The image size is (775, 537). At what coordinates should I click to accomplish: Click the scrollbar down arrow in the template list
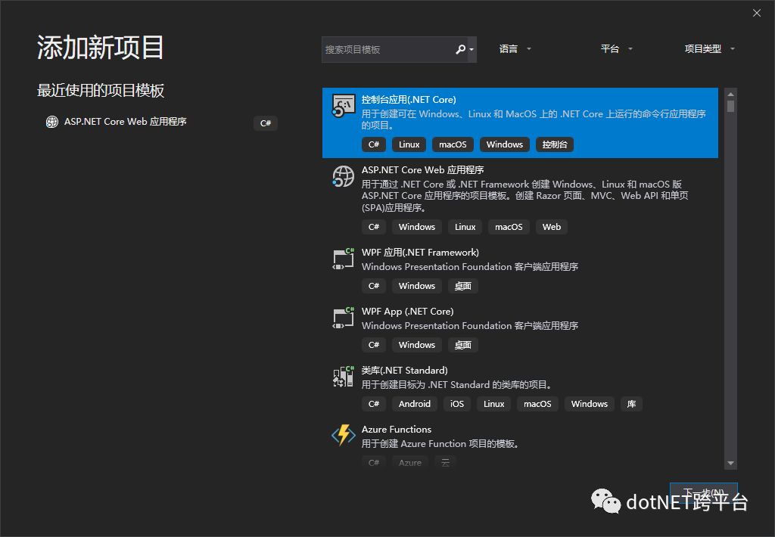(730, 464)
